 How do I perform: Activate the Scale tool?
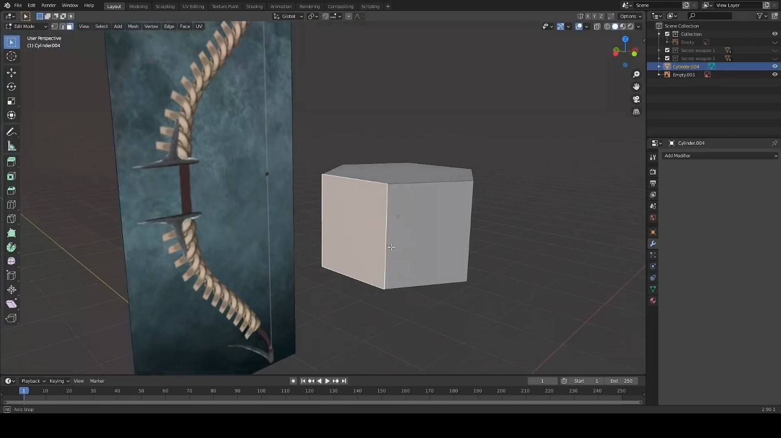pos(11,101)
